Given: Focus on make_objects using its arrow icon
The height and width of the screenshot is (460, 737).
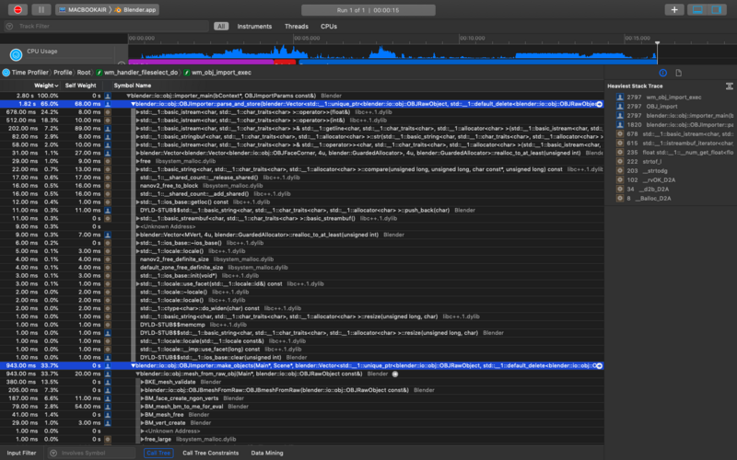Looking at the screenshot, I should (x=600, y=365).
